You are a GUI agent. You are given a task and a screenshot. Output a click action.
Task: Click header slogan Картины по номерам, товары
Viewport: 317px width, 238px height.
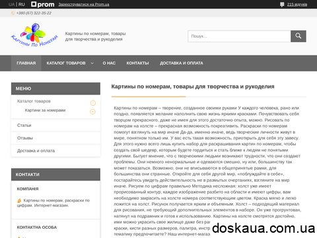click(x=95, y=36)
